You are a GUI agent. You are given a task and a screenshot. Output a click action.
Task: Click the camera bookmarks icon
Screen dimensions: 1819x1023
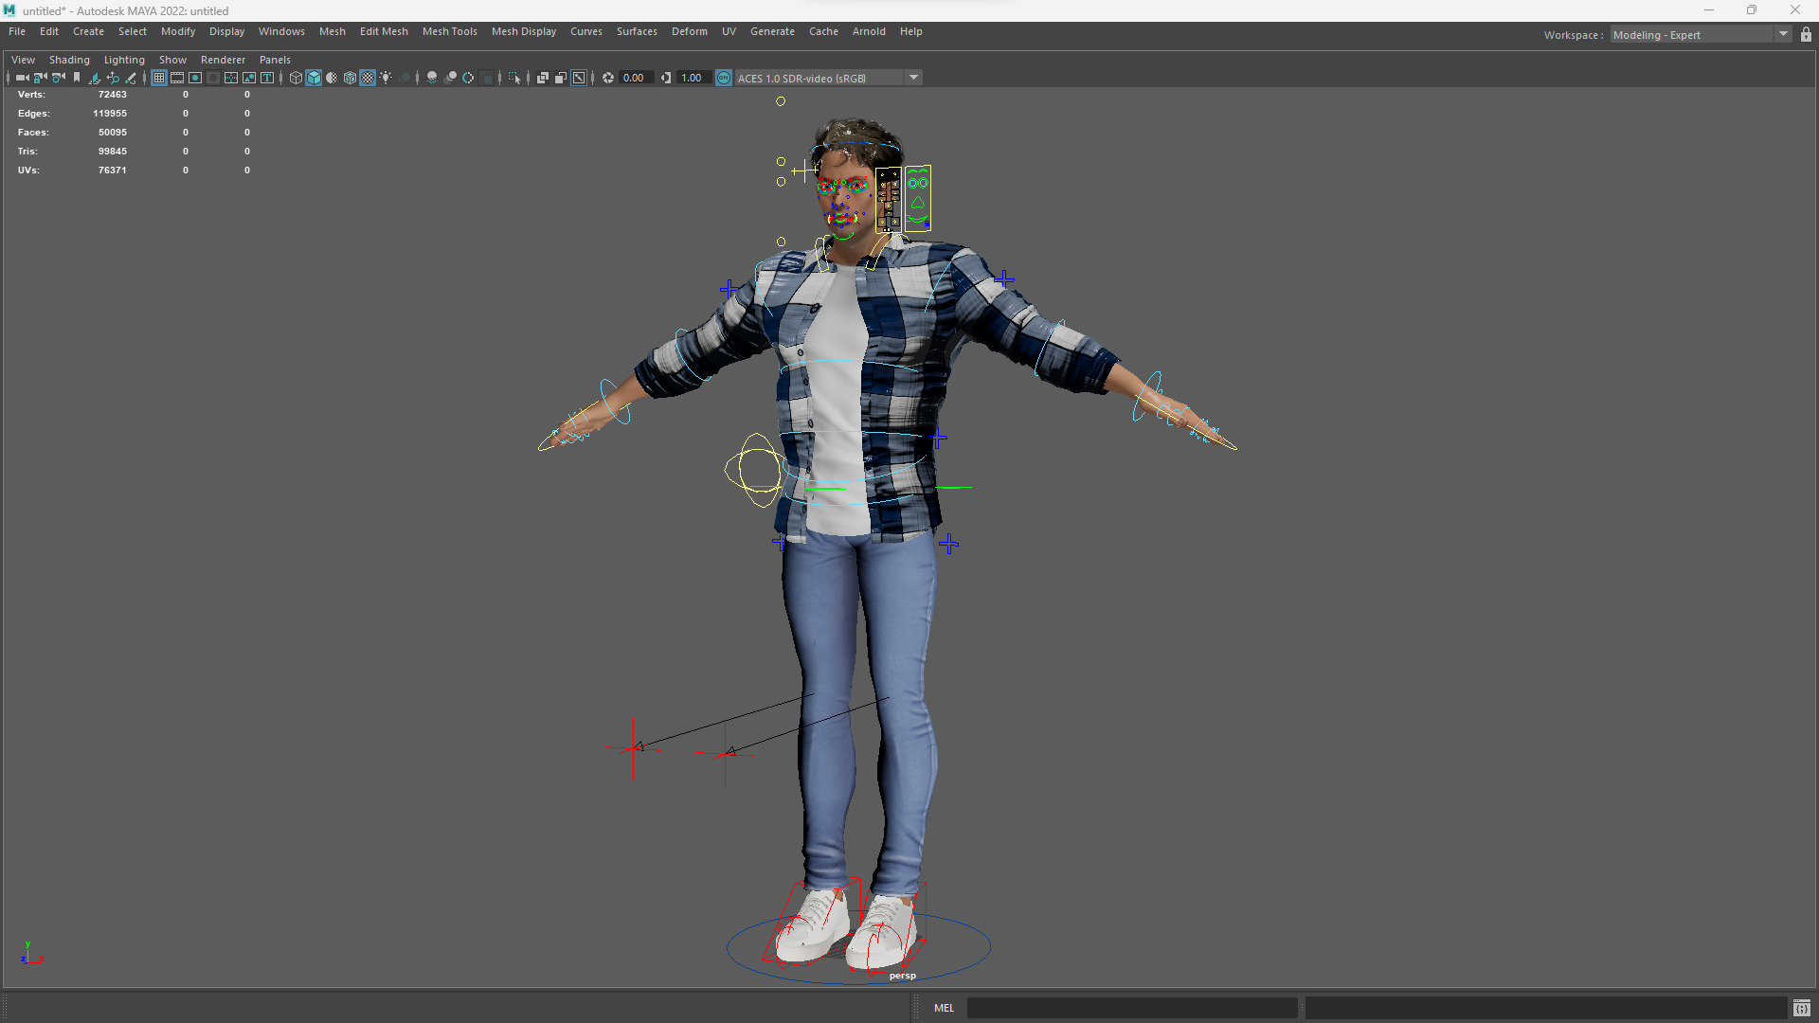(77, 78)
